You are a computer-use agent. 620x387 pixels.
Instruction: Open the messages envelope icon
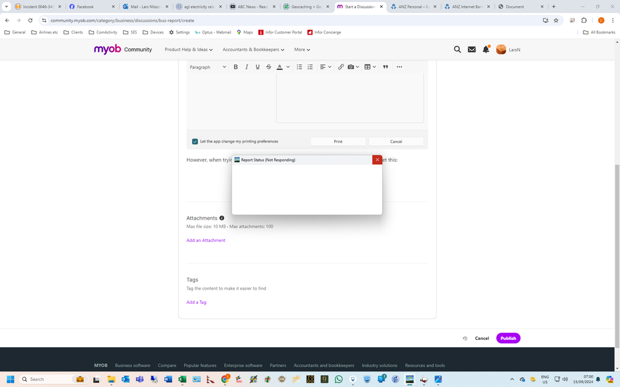[x=472, y=50]
